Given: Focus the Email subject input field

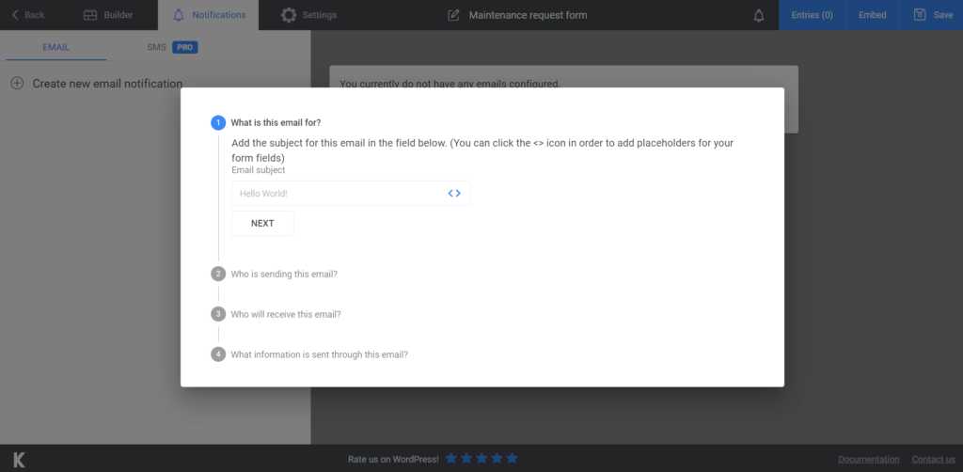Looking at the screenshot, I should point(351,194).
